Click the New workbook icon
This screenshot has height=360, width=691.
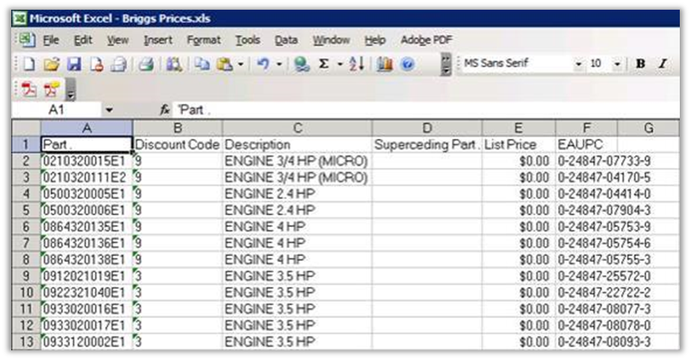pyautogui.click(x=28, y=65)
